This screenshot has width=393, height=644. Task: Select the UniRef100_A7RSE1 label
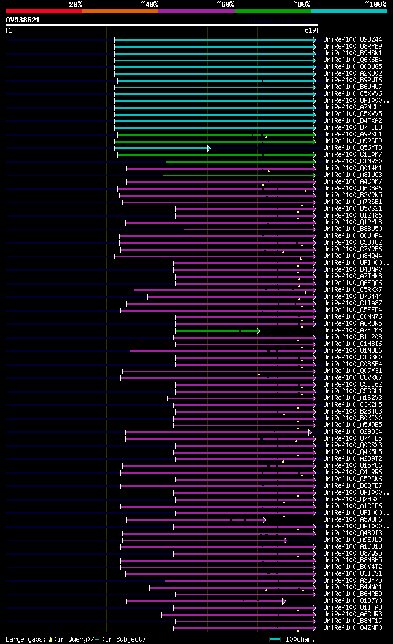pos(352,203)
